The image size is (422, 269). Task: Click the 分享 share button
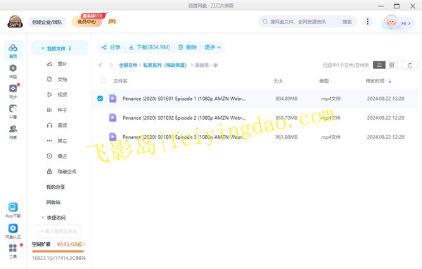pos(111,47)
